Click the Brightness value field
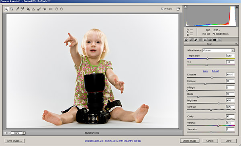This screenshot has height=146, width=241. pyautogui.click(x=230, y=100)
